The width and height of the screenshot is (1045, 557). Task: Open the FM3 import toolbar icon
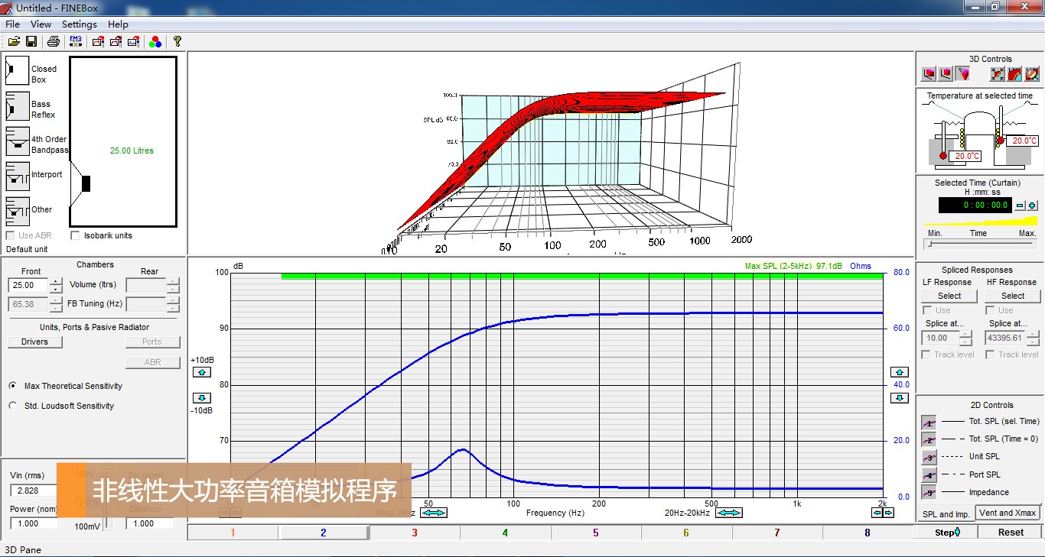tap(76, 41)
